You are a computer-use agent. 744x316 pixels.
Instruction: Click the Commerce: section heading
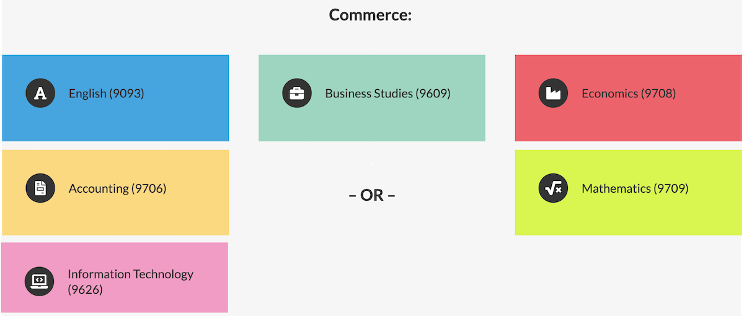click(370, 14)
